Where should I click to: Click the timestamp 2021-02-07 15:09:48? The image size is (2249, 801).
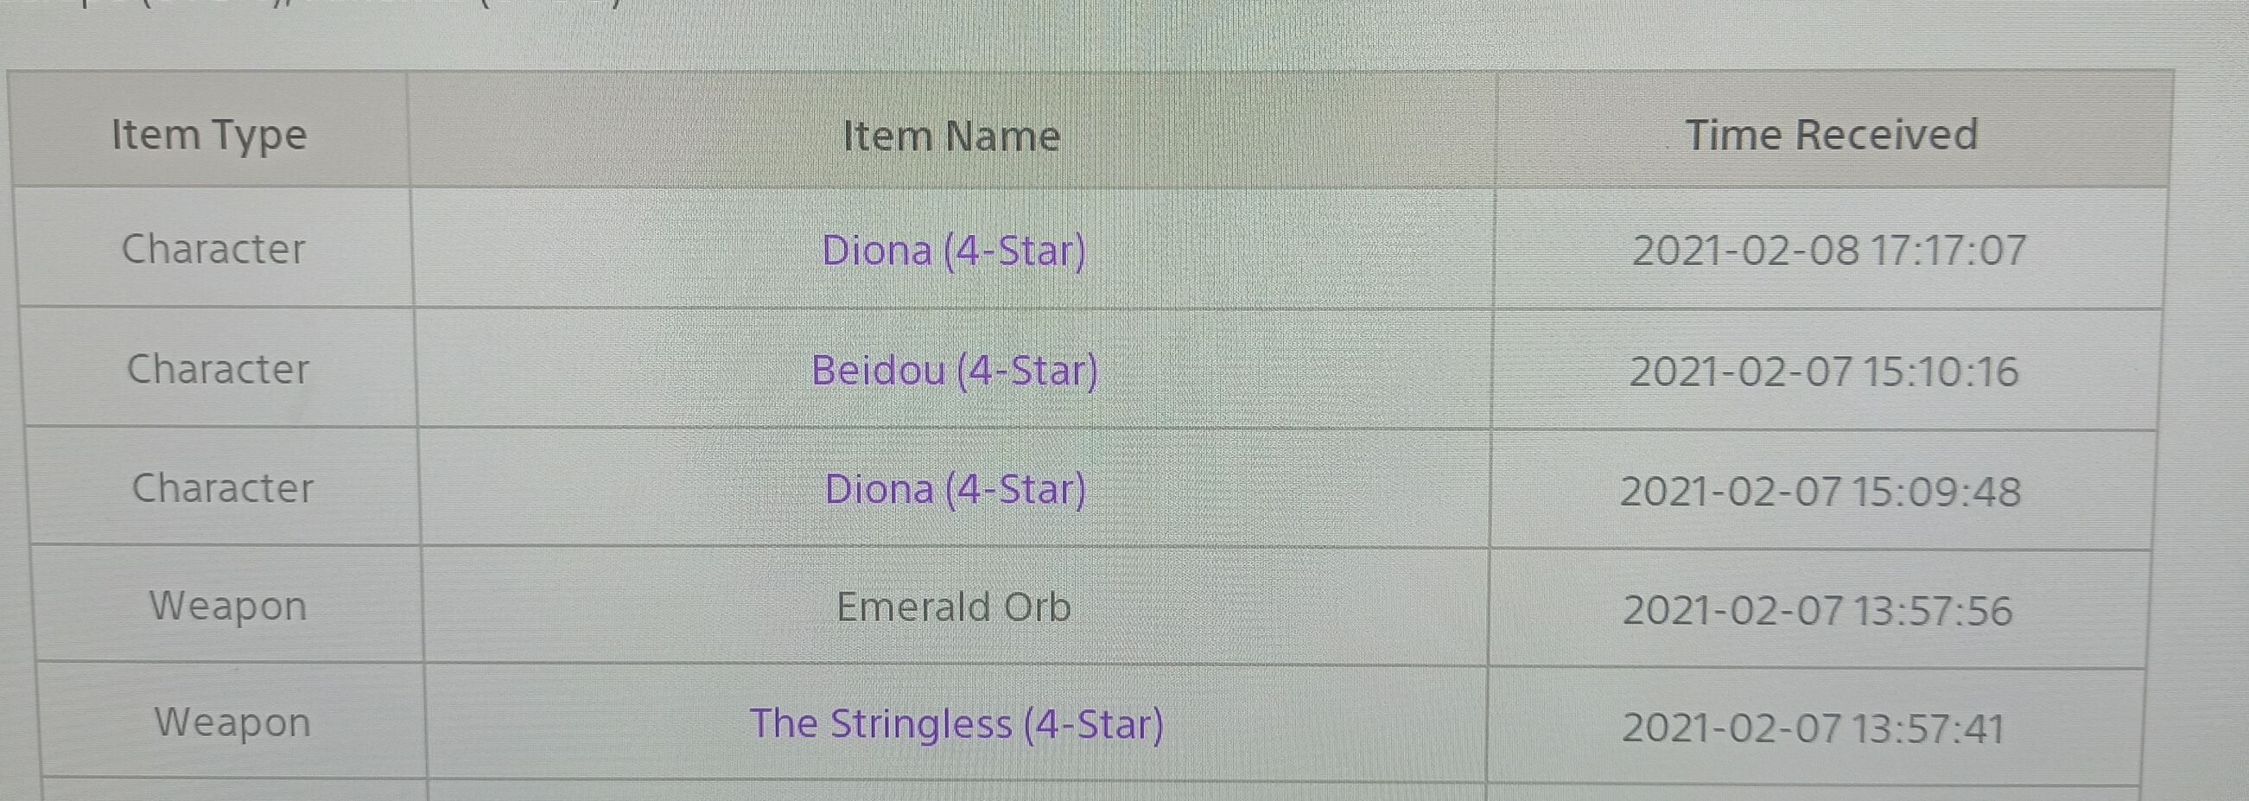point(1820,491)
